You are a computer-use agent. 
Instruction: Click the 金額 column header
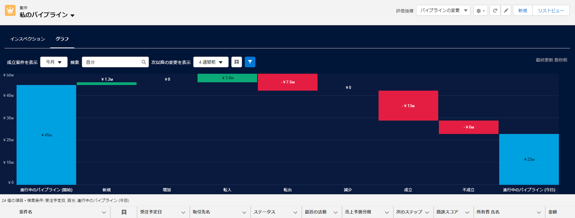tap(552, 212)
